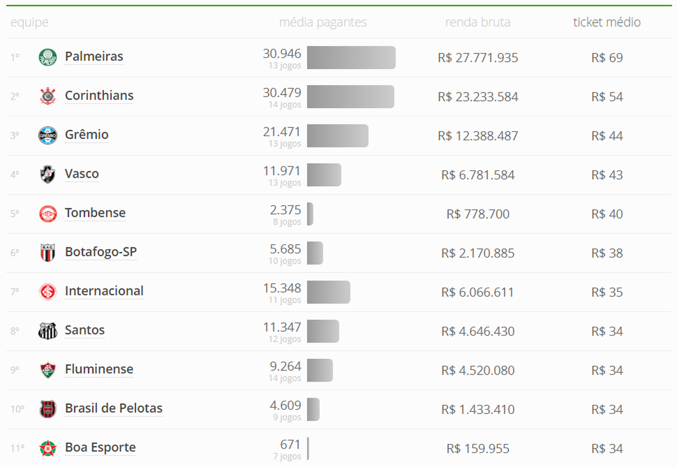
Task: Click the Boa Esporte club crest icon
Action: coord(48,448)
